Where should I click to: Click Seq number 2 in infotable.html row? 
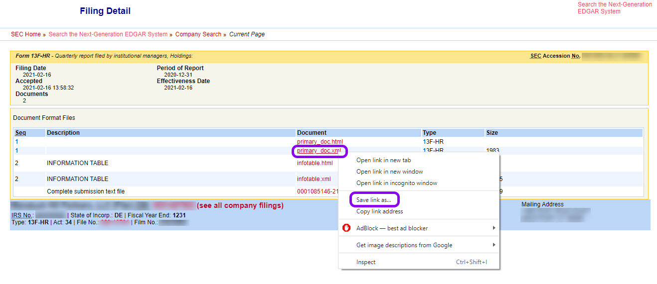tap(16, 163)
